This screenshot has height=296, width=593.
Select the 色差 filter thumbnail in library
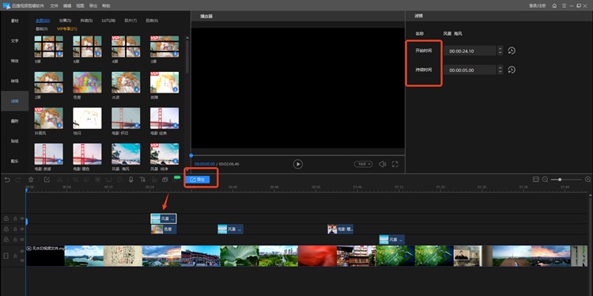[87, 82]
